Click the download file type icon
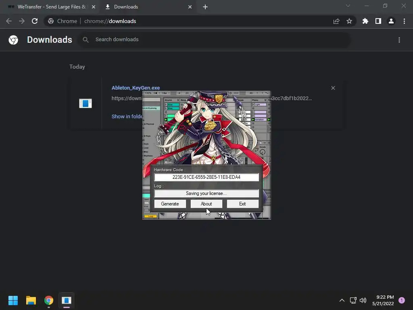 86,103
